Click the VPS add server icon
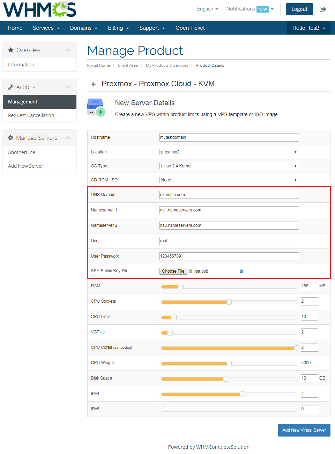The width and height of the screenshot is (335, 454). click(96, 107)
